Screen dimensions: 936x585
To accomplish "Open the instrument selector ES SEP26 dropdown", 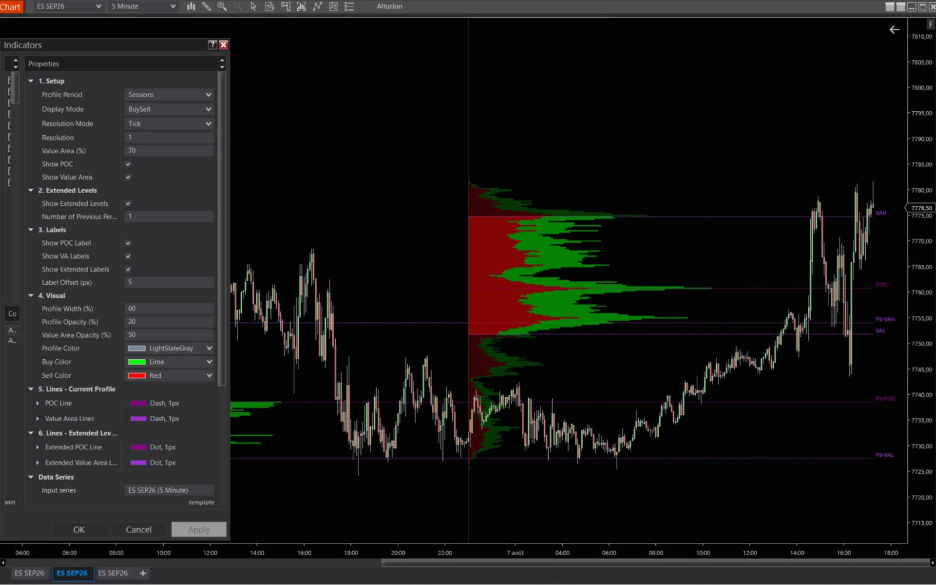I will pos(68,6).
